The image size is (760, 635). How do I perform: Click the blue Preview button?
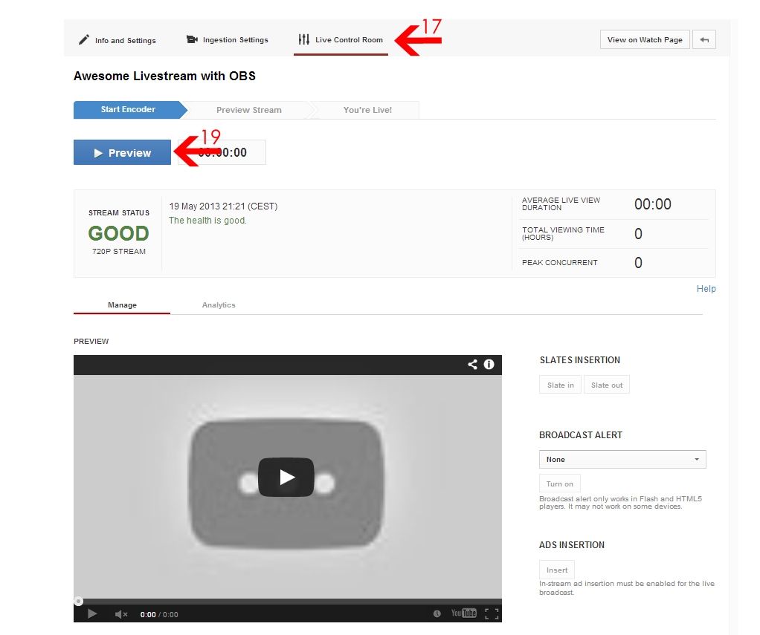tap(122, 152)
